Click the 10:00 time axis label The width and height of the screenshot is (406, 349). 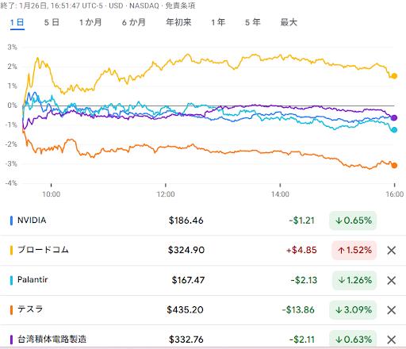click(51, 194)
